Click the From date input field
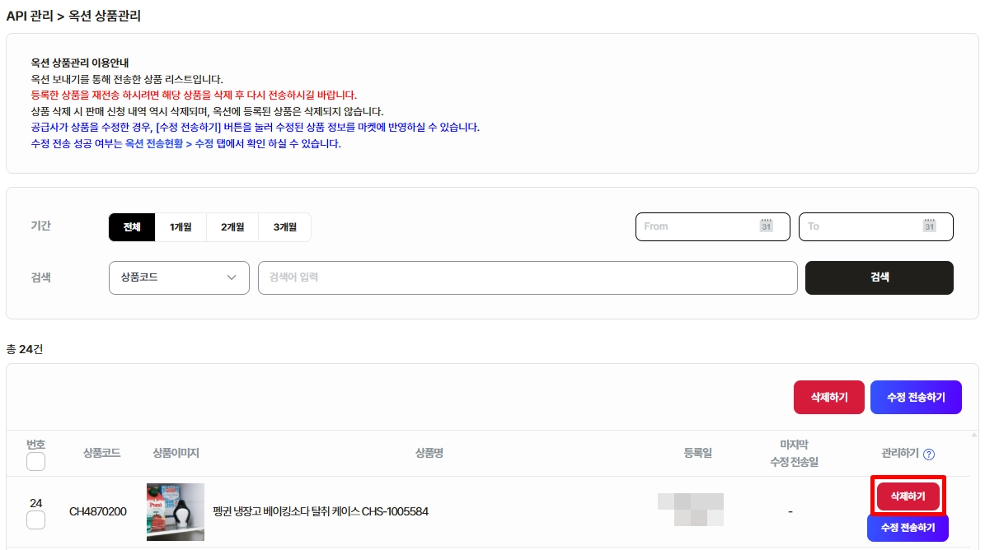 712,226
